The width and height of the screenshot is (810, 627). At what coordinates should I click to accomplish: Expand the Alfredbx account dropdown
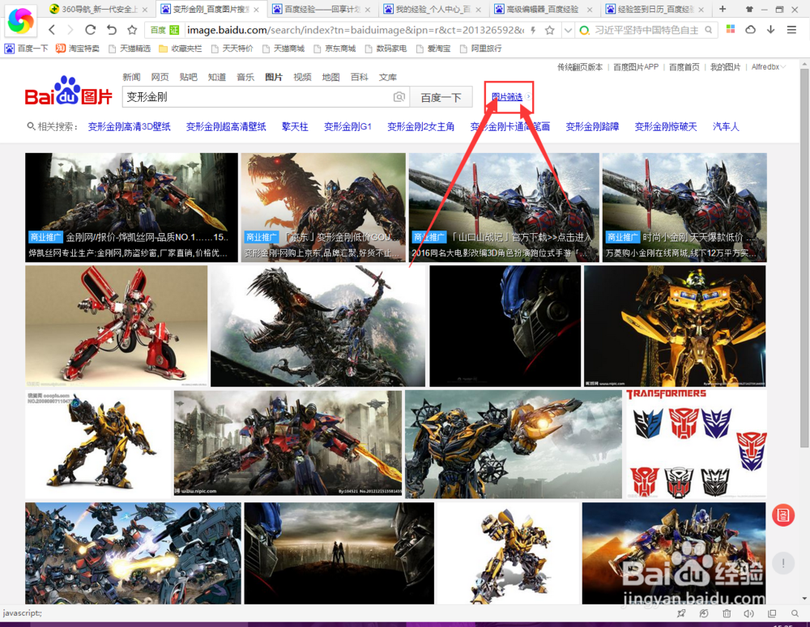(x=769, y=67)
